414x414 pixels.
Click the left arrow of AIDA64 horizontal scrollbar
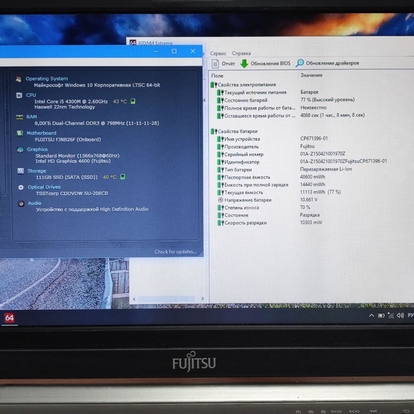[134, 299]
